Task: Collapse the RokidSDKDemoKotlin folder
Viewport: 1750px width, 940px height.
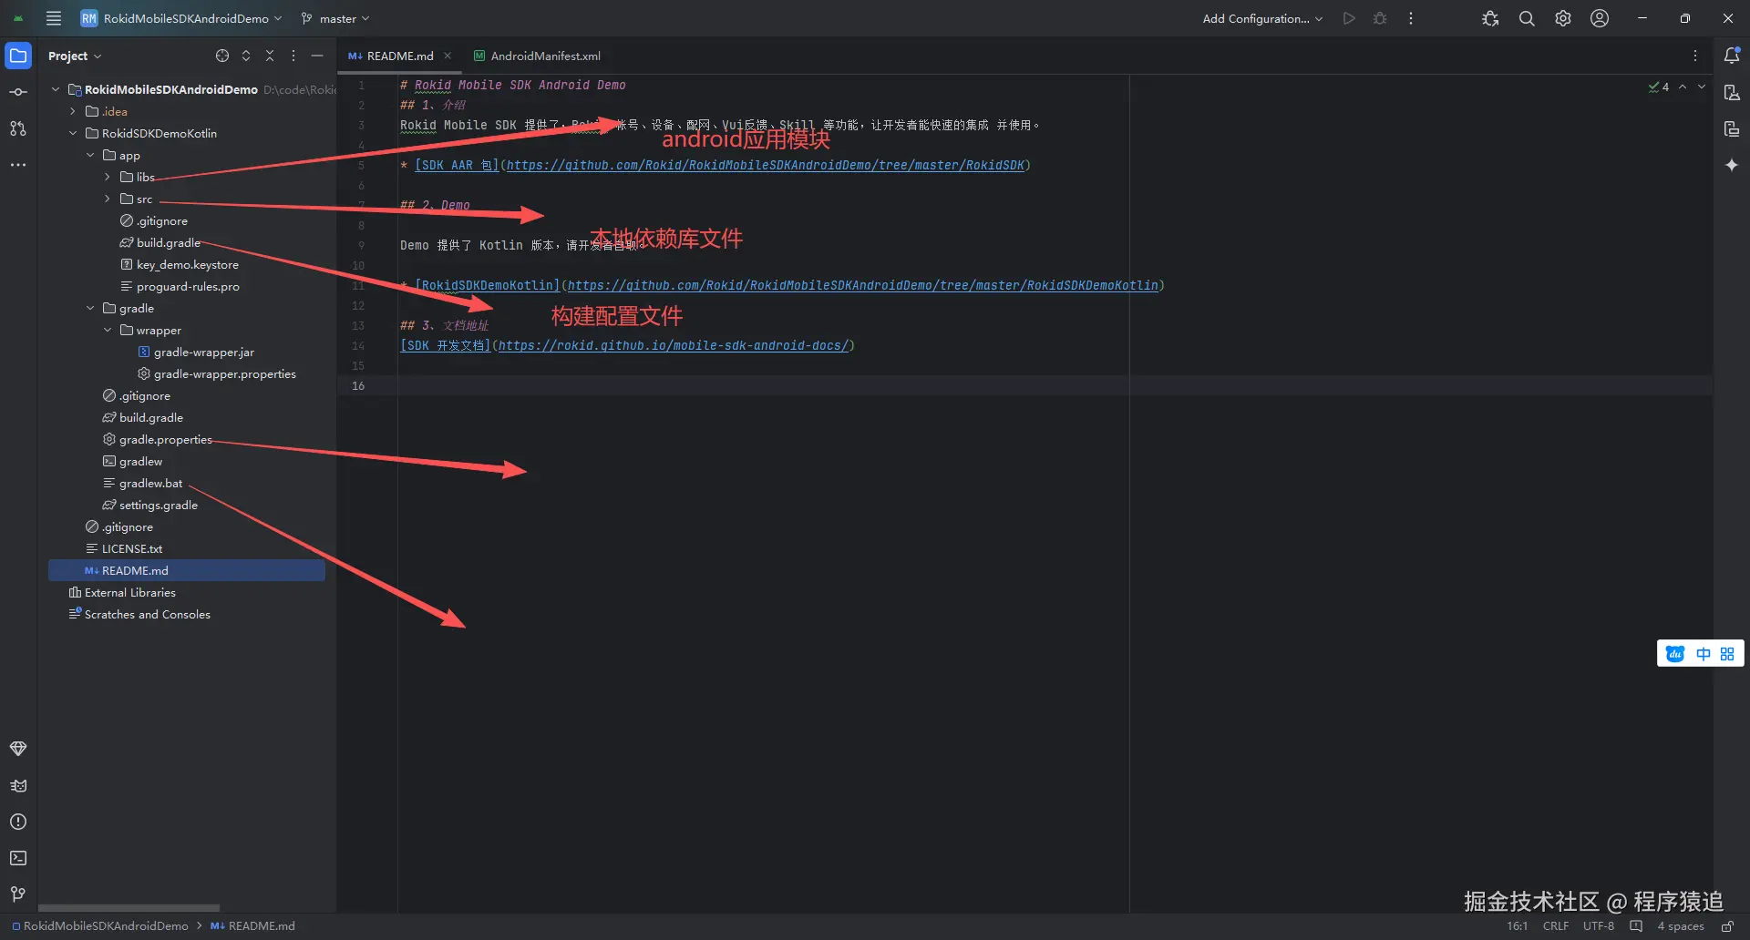Action: point(73,133)
